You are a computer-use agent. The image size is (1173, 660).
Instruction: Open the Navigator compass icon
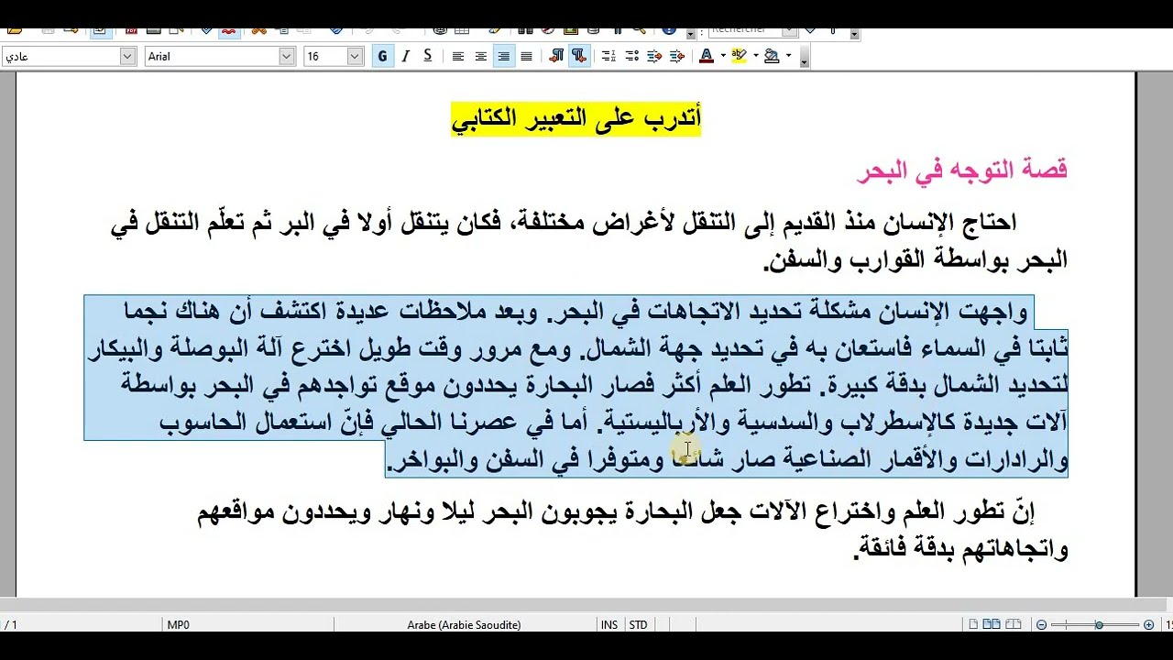547,30
